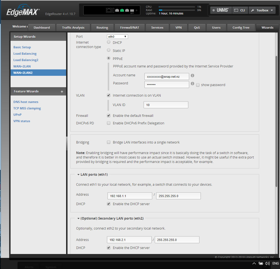Click the green active Ethernet port icon
Image resolution: width=280 pixels, height=269 pixels.
pos(122,10)
